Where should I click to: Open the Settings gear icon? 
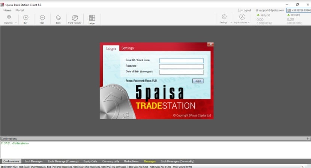pyautogui.click(x=224, y=16)
